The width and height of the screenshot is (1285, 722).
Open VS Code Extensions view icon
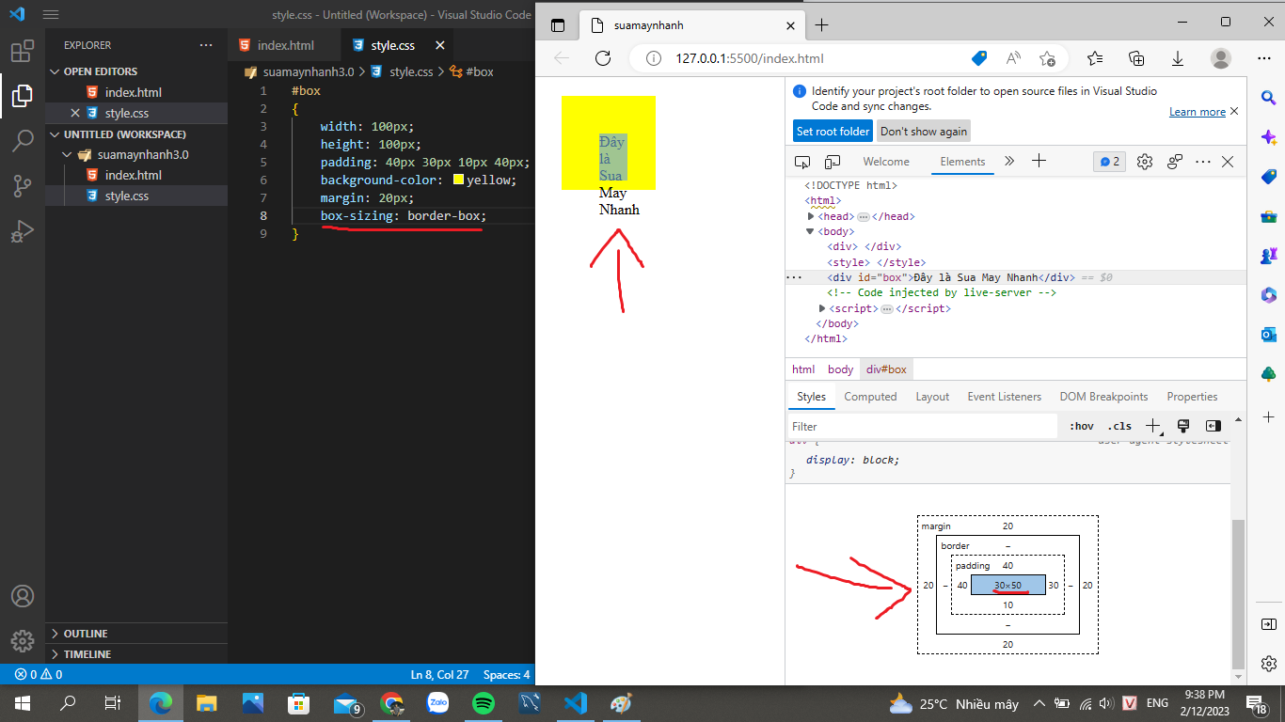tap(23, 51)
